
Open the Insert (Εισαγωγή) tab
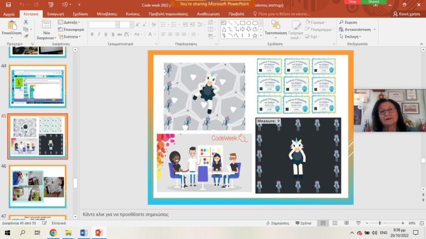coord(55,14)
